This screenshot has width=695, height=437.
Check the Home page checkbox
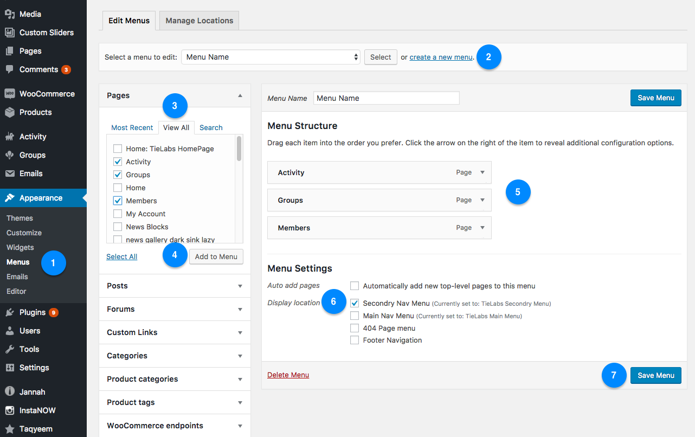pos(117,188)
